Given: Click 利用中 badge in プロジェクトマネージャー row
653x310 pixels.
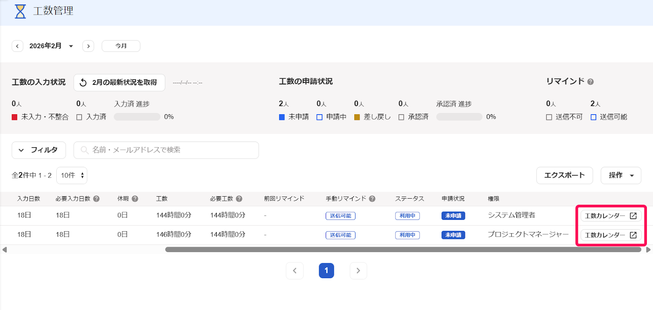Looking at the screenshot, I should [407, 235].
